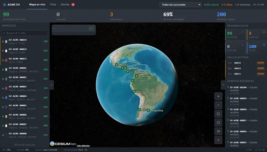Reset map orientation with the N button
This screenshot has width=267, height=152.
[x=218, y=140]
